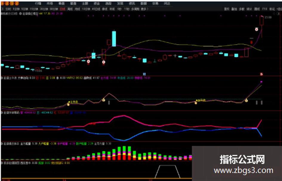Click first round orange logo icon

tap(2, 3)
